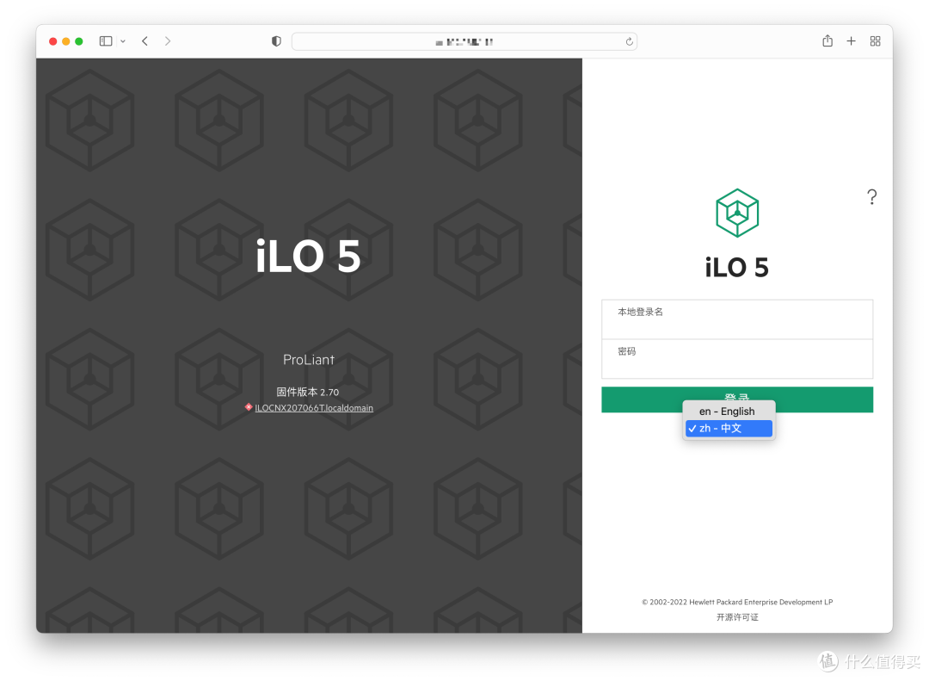Choose "zh - 中文" language option

coord(729,428)
